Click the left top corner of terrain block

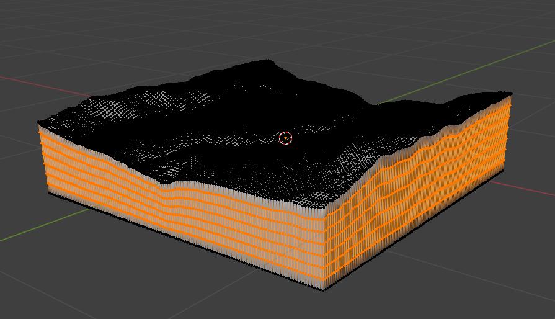(x=39, y=123)
